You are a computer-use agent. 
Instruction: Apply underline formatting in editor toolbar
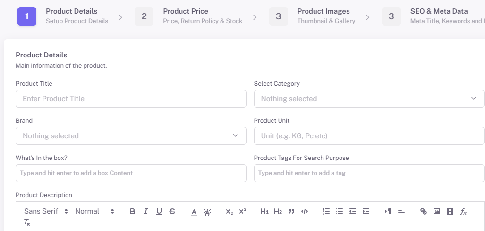[159, 211]
